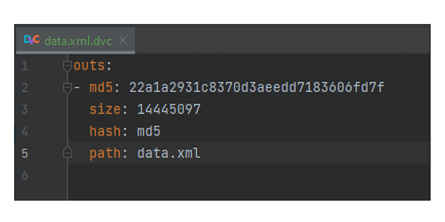Collapse the outs block fold marker
This screenshot has width=445, height=222.
67,67
